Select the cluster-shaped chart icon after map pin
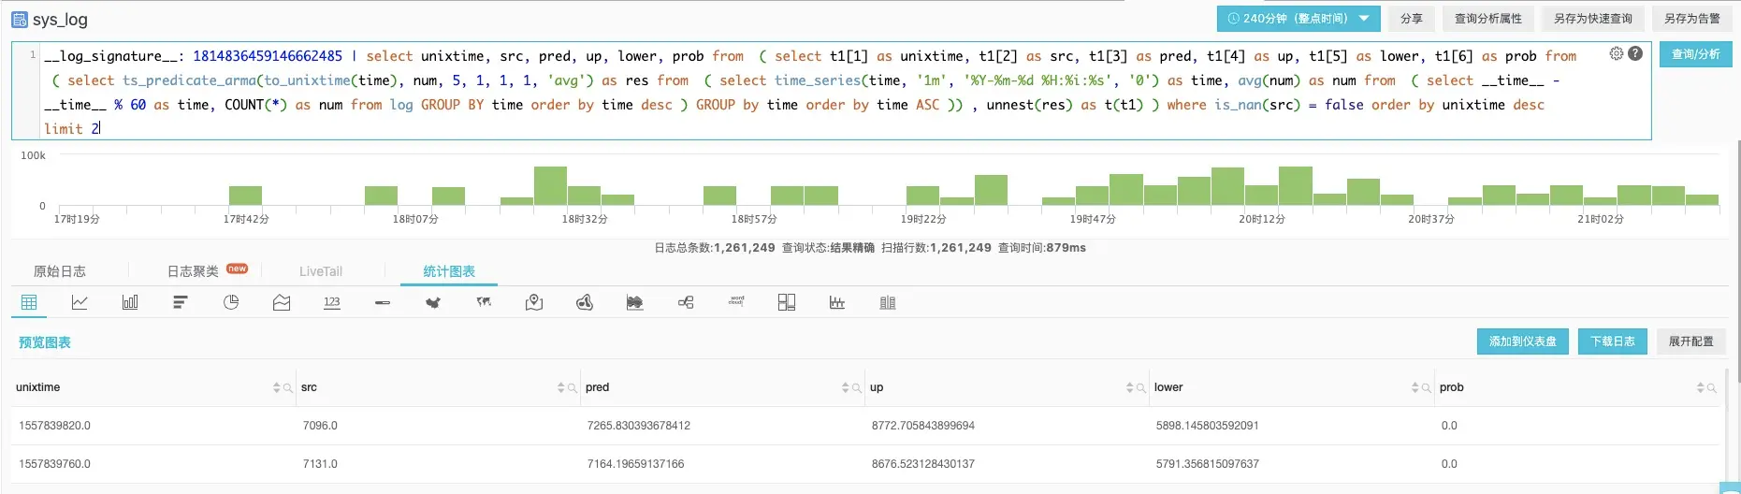 [585, 302]
